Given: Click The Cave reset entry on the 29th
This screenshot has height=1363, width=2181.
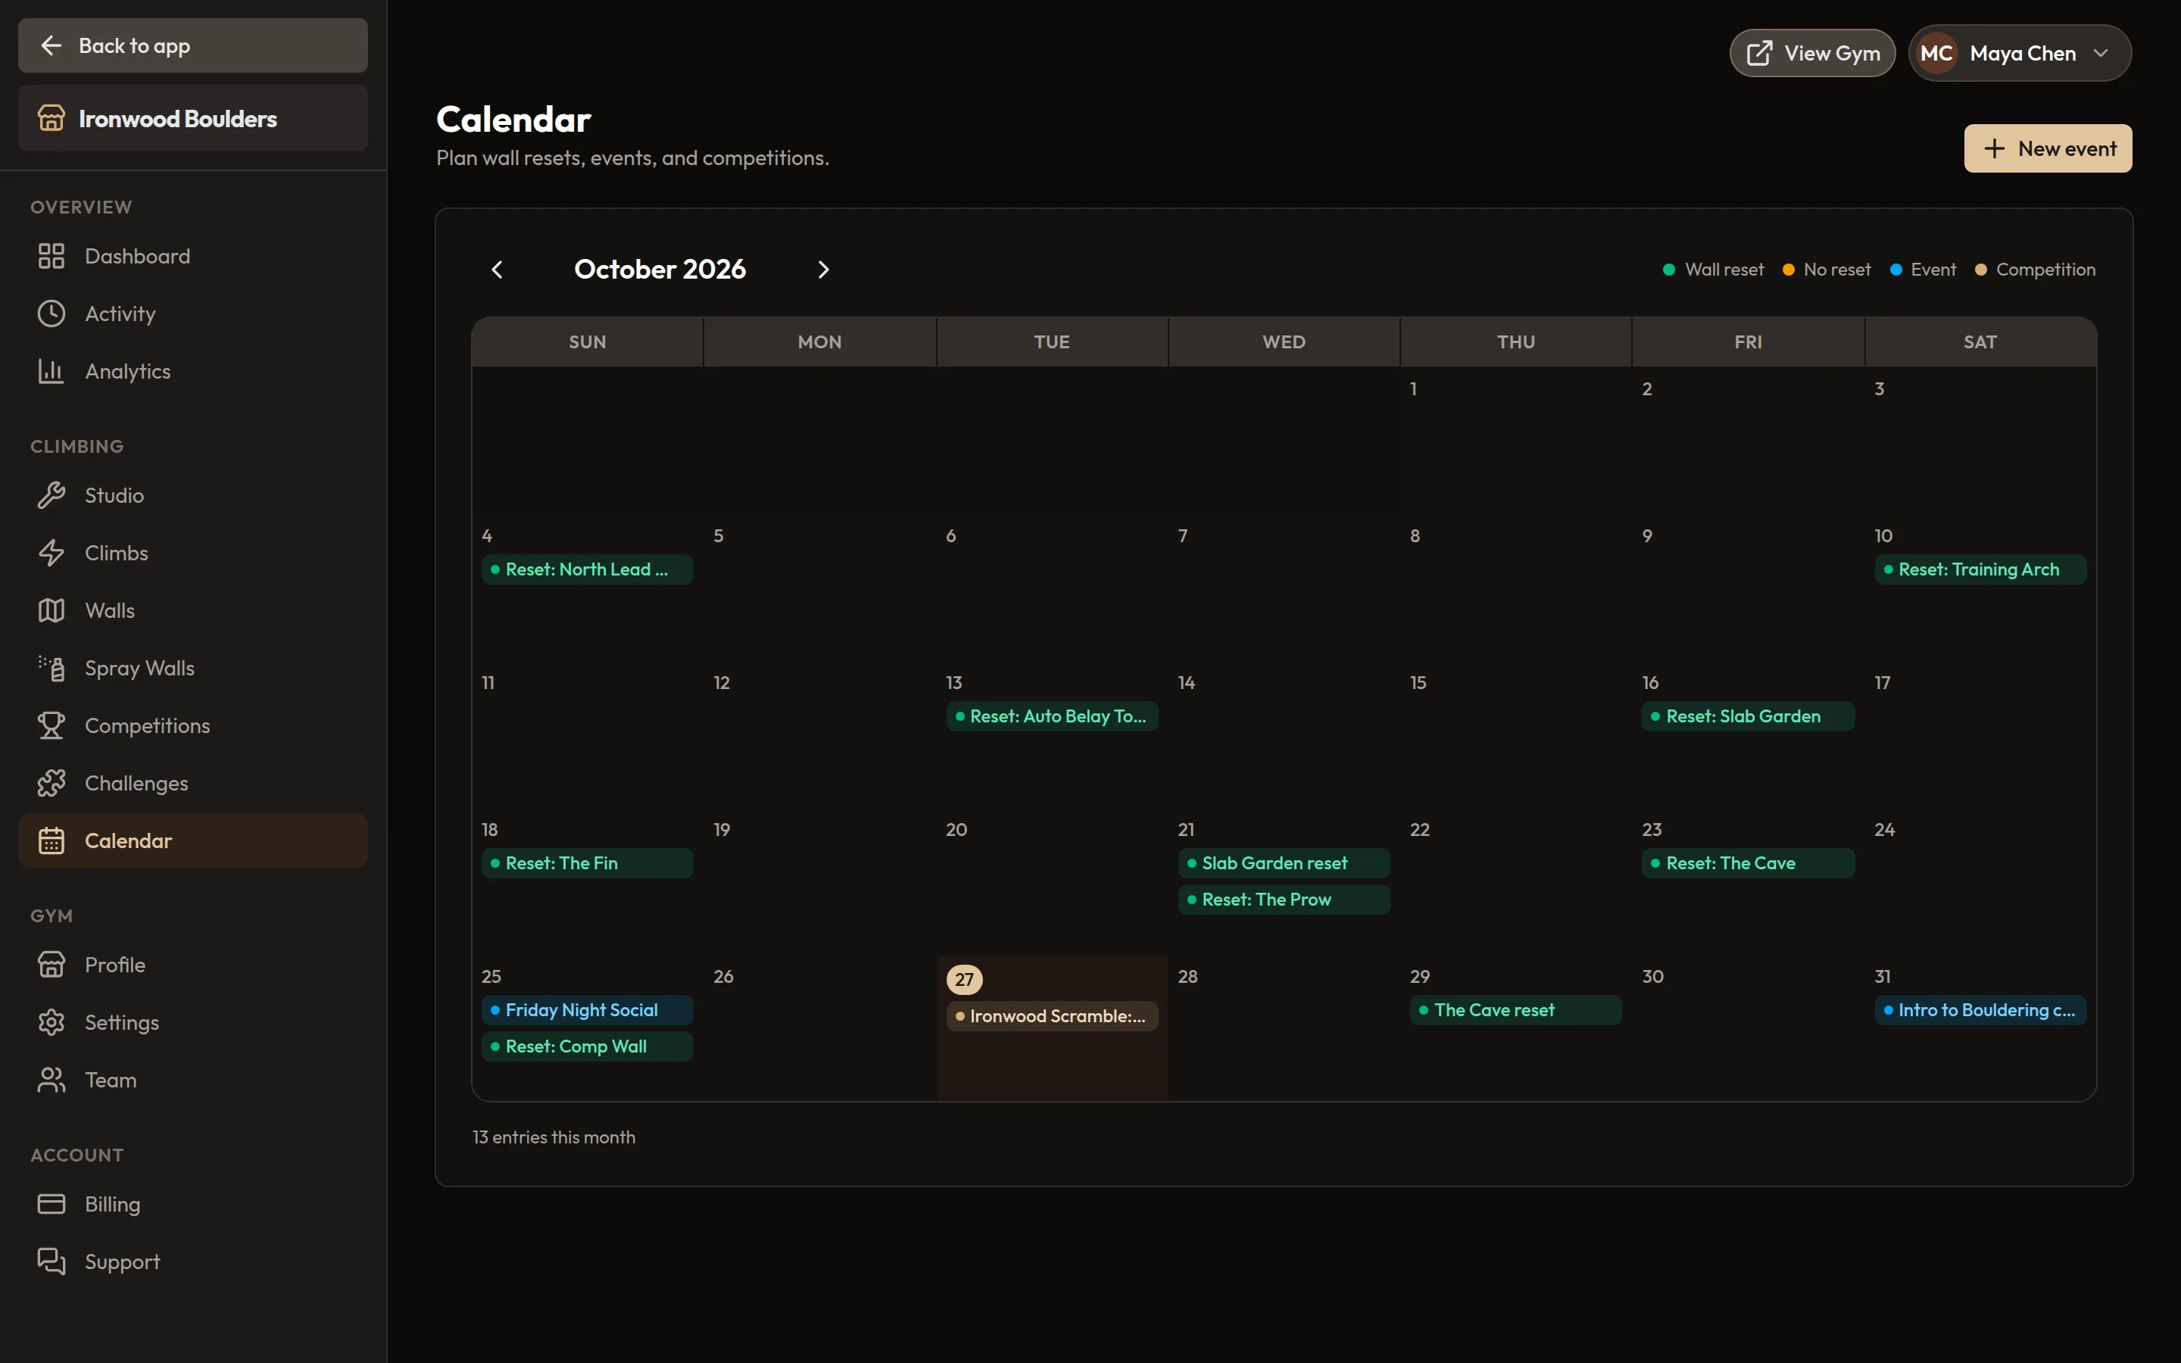Looking at the screenshot, I should click(x=1516, y=1011).
